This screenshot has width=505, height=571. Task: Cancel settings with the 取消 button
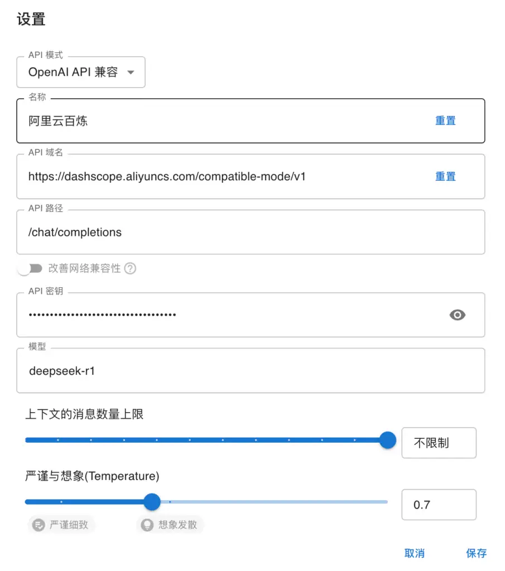(x=415, y=553)
